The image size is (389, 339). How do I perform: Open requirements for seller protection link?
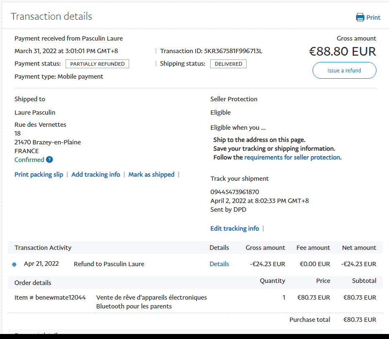click(292, 157)
